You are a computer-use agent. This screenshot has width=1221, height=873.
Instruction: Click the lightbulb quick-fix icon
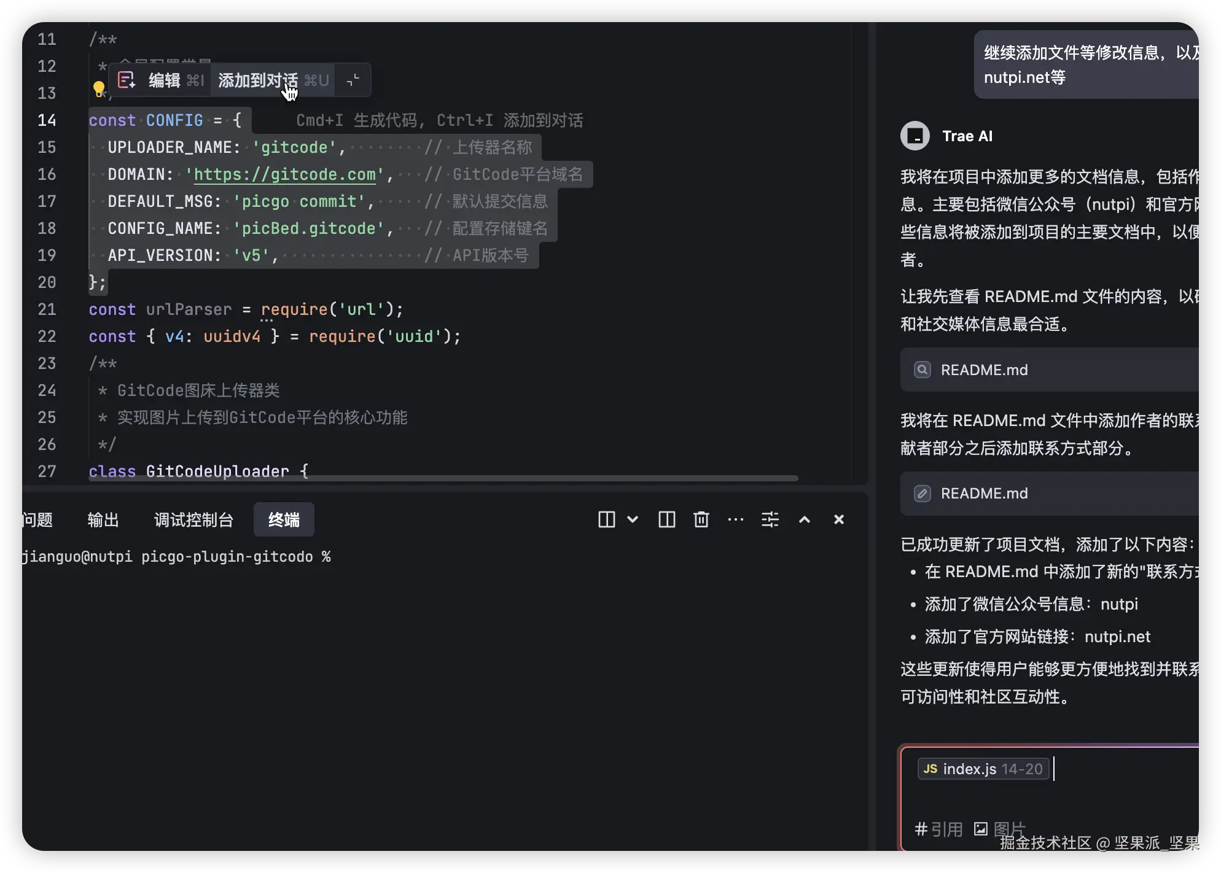point(99,89)
